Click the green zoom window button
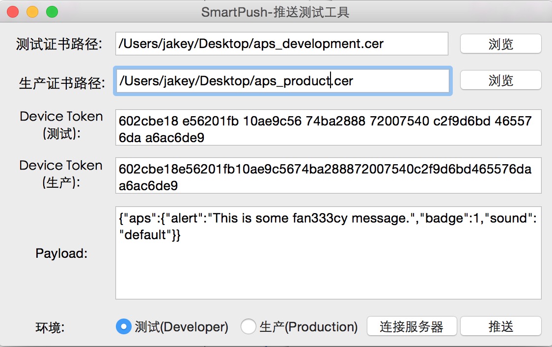The image size is (552, 347). (52, 12)
